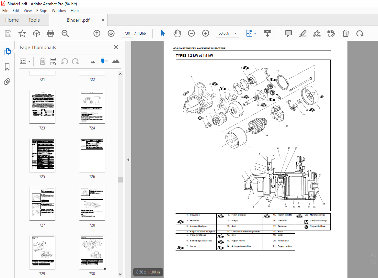Select page 730 thumbnail

92,252
